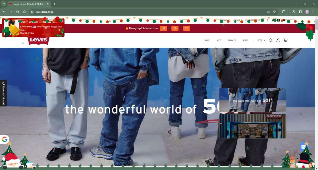Bookmark this page with the star

pyautogui.click(x=275, y=12)
